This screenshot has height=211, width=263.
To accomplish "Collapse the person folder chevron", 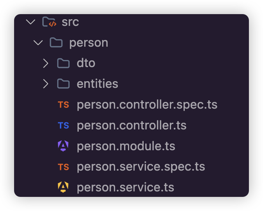I will click(x=38, y=42).
